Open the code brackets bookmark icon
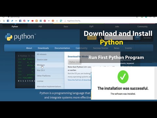Image resolution: width=157 pixels, height=118 pixels. (x=16, y=21)
